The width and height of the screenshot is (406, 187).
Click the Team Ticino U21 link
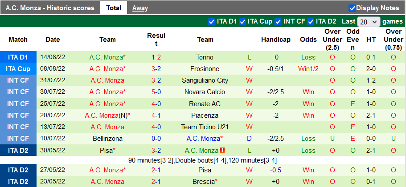click(x=205, y=127)
